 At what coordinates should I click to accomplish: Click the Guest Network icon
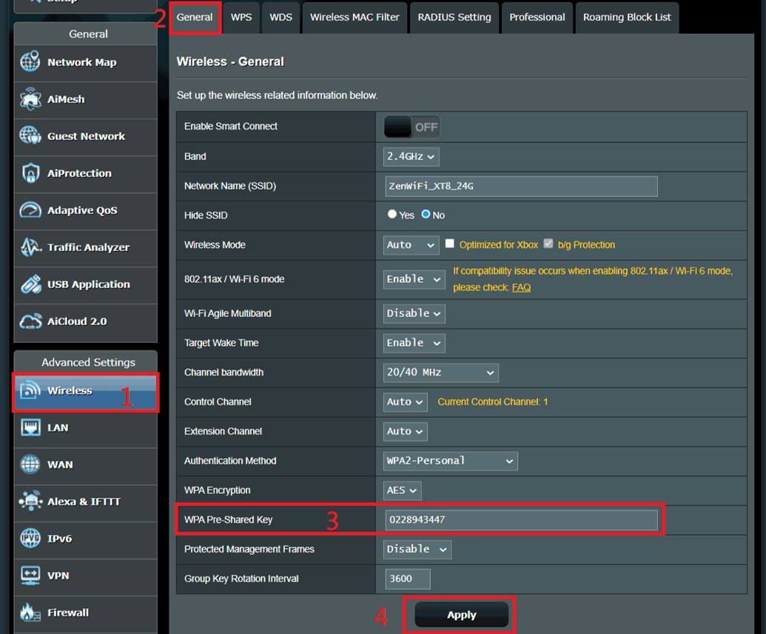[30, 136]
